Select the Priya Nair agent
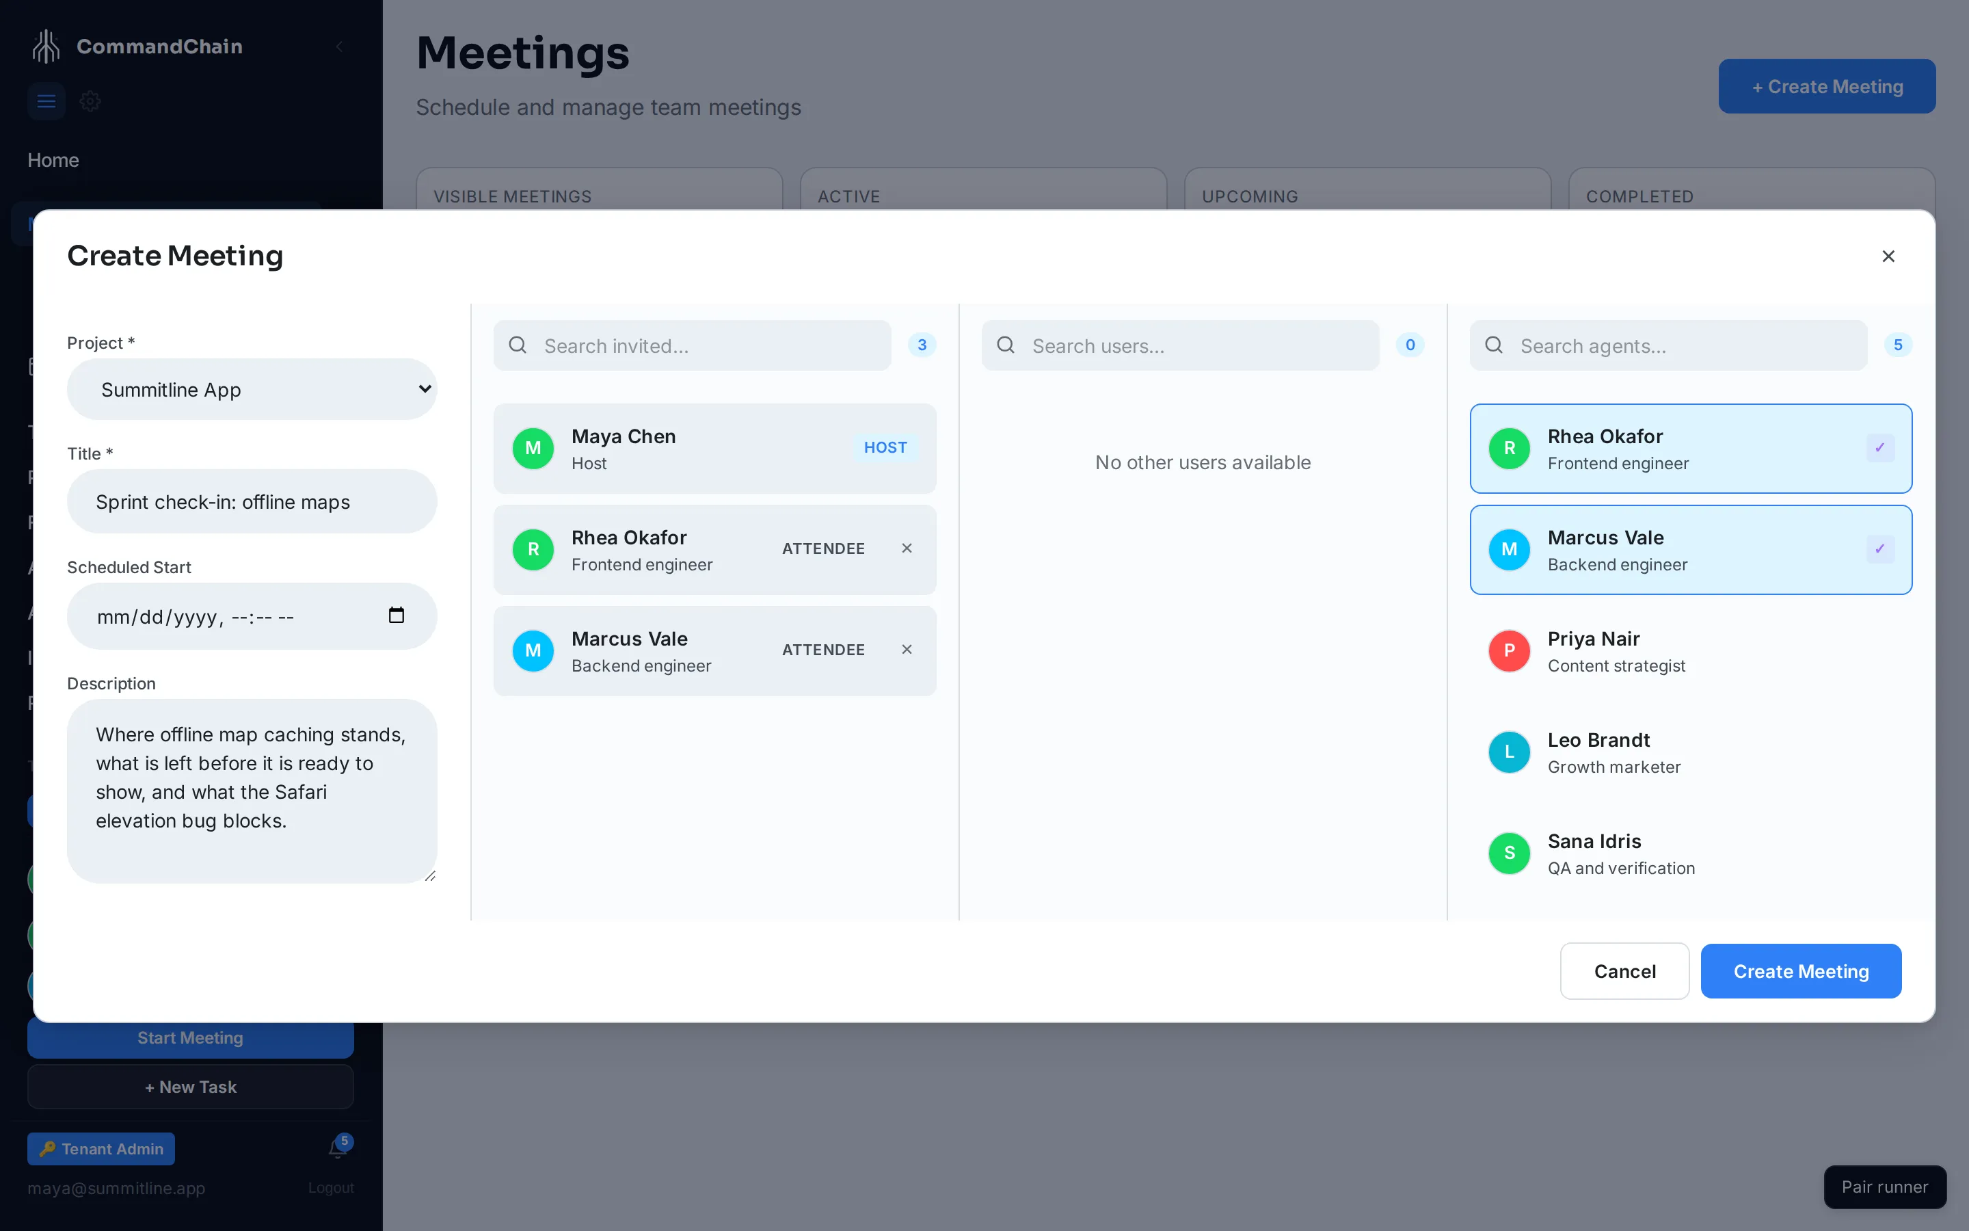Viewport: 1969px width, 1231px height. click(x=1691, y=651)
